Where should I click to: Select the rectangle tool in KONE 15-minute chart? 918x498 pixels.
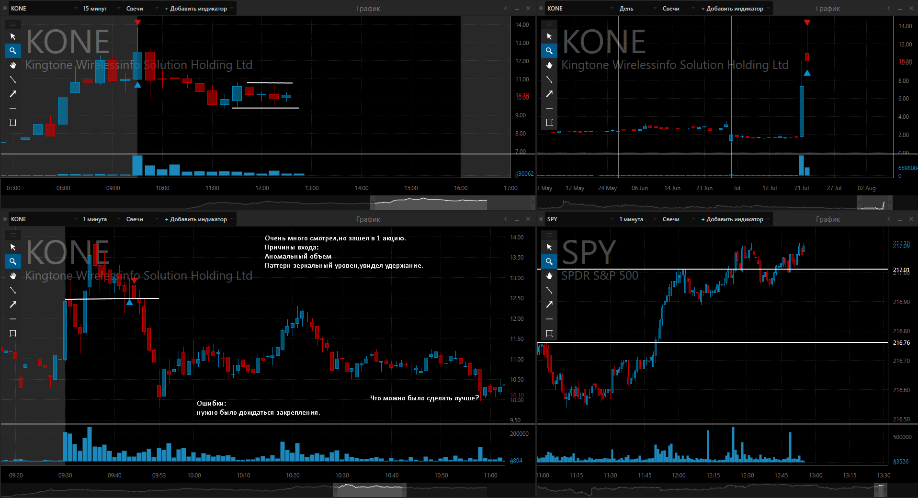tap(13, 123)
